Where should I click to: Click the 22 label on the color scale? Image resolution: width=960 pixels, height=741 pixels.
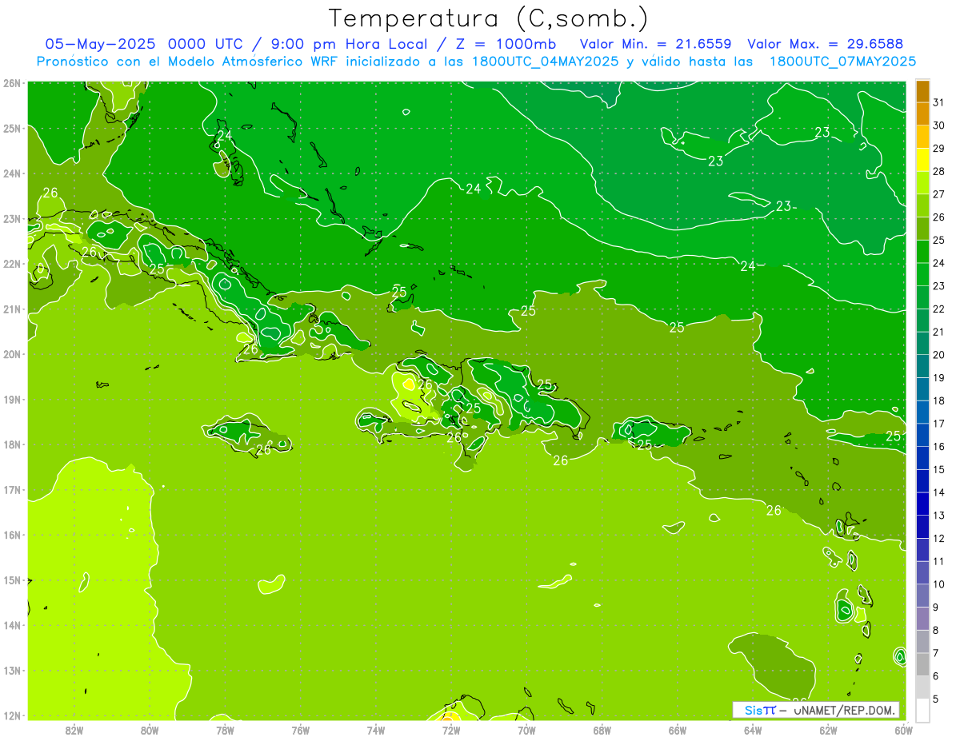pyautogui.click(x=939, y=309)
